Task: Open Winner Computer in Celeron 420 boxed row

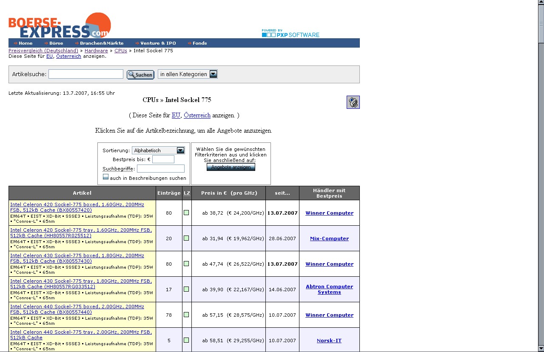Action: click(329, 213)
